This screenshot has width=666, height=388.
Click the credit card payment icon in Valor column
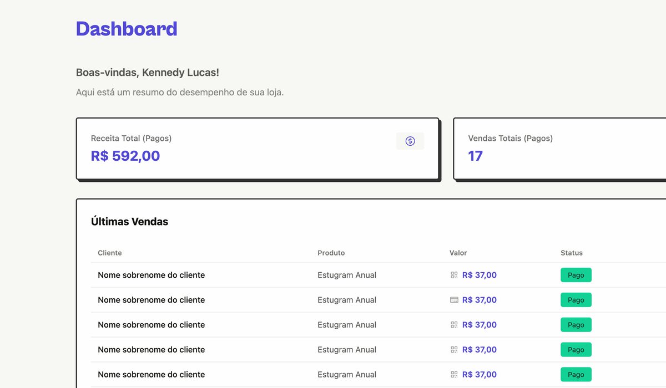[454, 300]
